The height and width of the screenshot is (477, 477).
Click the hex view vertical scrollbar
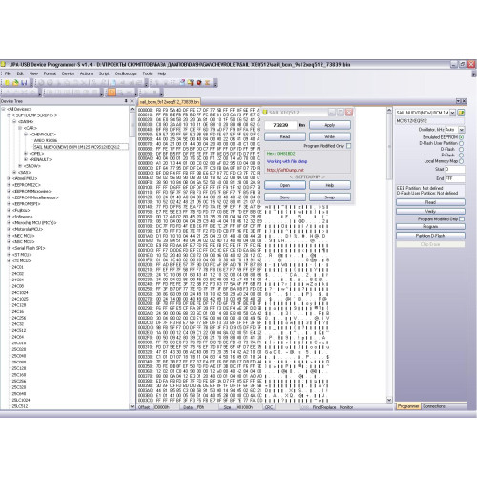389,255
